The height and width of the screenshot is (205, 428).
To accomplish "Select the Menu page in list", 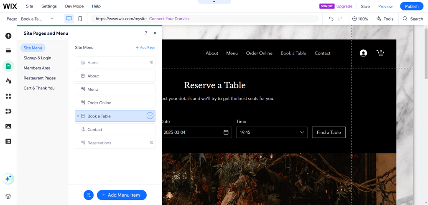I will pos(115,89).
